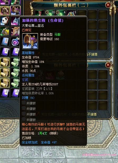Close the 额外包裹栏（二）window
This screenshot has width=118, height=163.
point(108,5)
